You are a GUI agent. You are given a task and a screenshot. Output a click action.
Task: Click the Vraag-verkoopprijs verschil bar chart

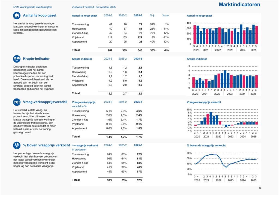click(223, 120)
